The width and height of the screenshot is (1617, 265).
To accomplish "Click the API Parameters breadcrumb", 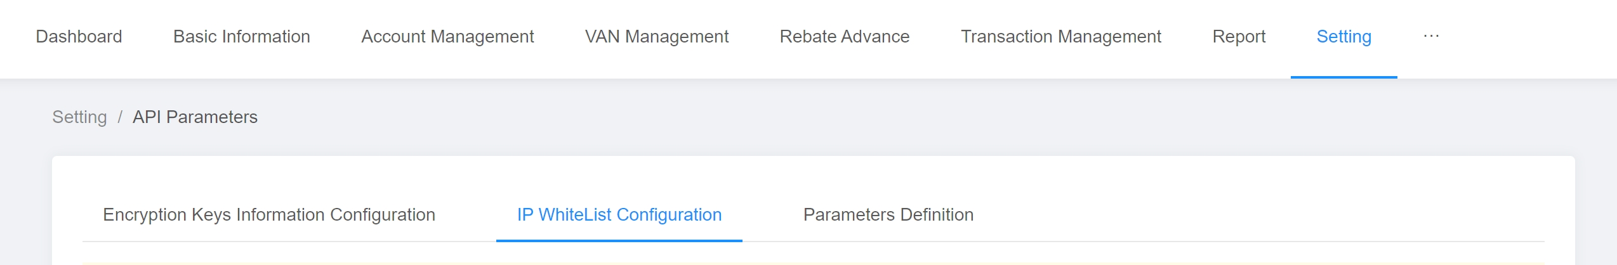I will tap(195, 117).
